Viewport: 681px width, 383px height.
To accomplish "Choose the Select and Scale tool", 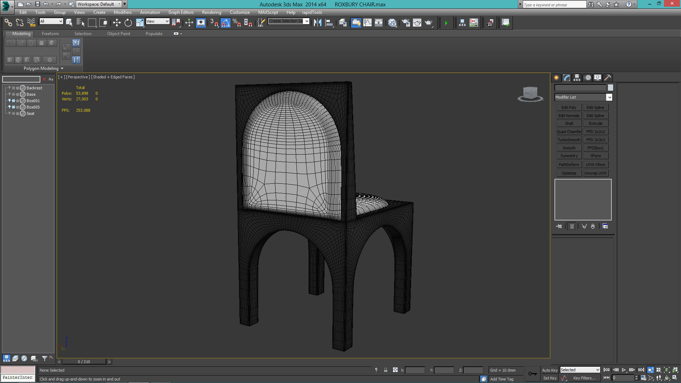I will pos(140,23).
